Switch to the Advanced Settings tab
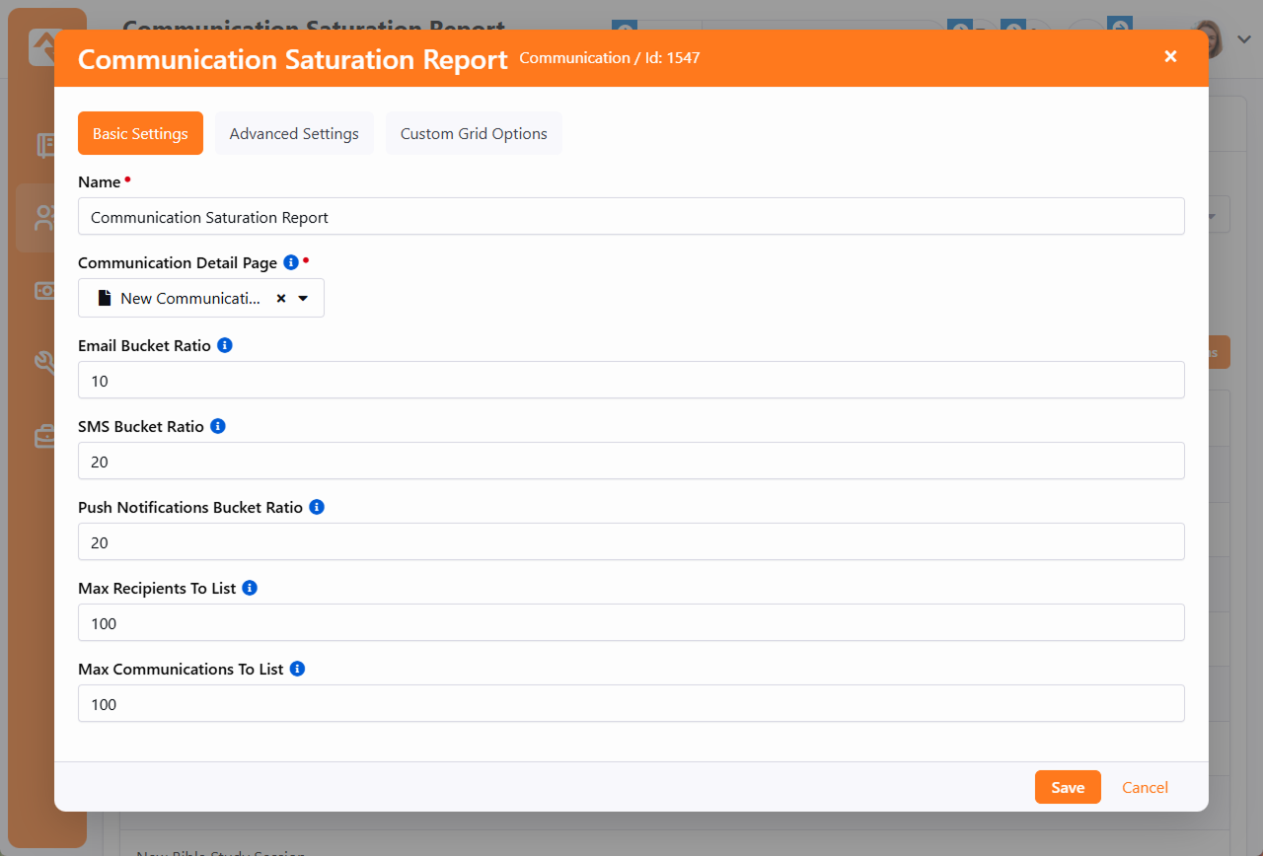Screen dimensions: 1263x856 (294, 133)
